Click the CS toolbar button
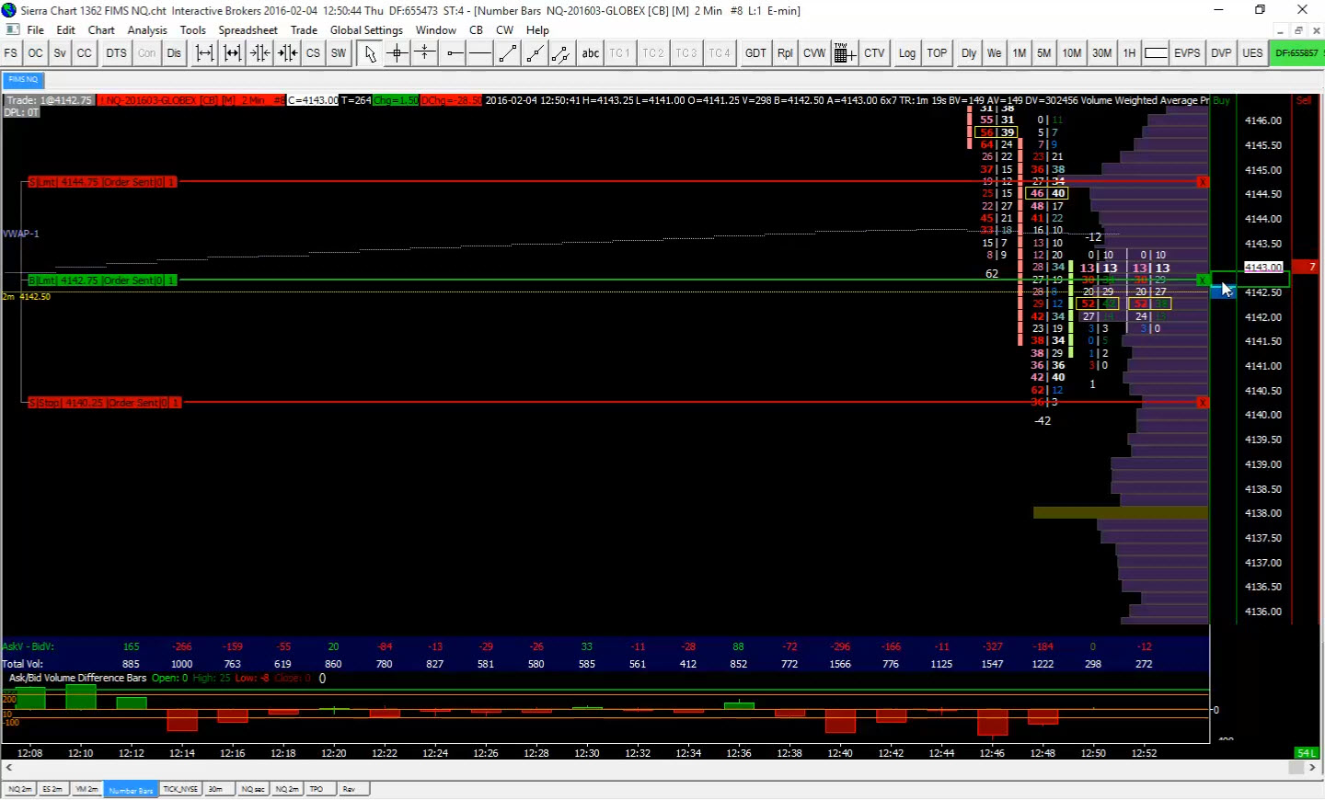 pos(313,53)
